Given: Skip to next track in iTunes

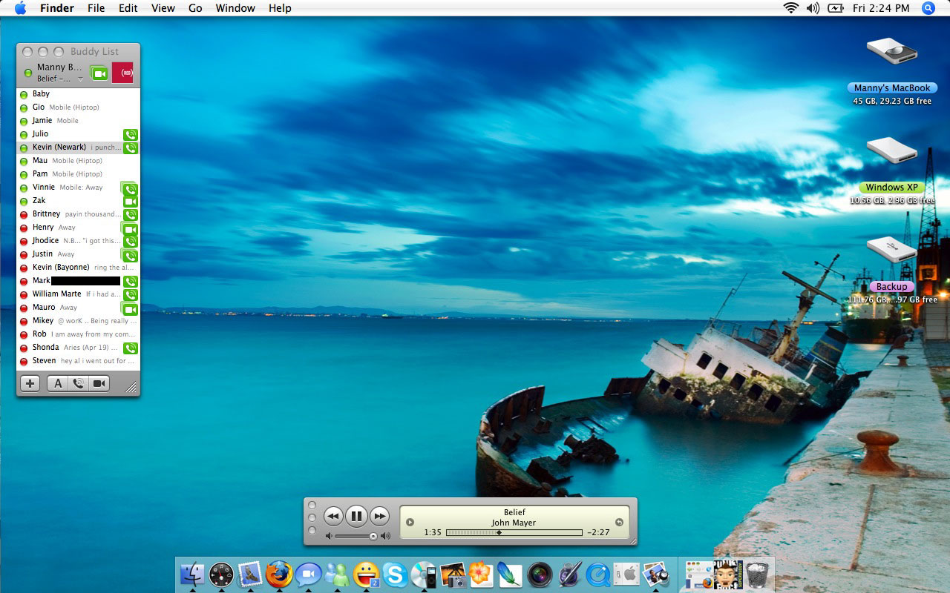Looking at the screenshot, I should pos(379,516).
